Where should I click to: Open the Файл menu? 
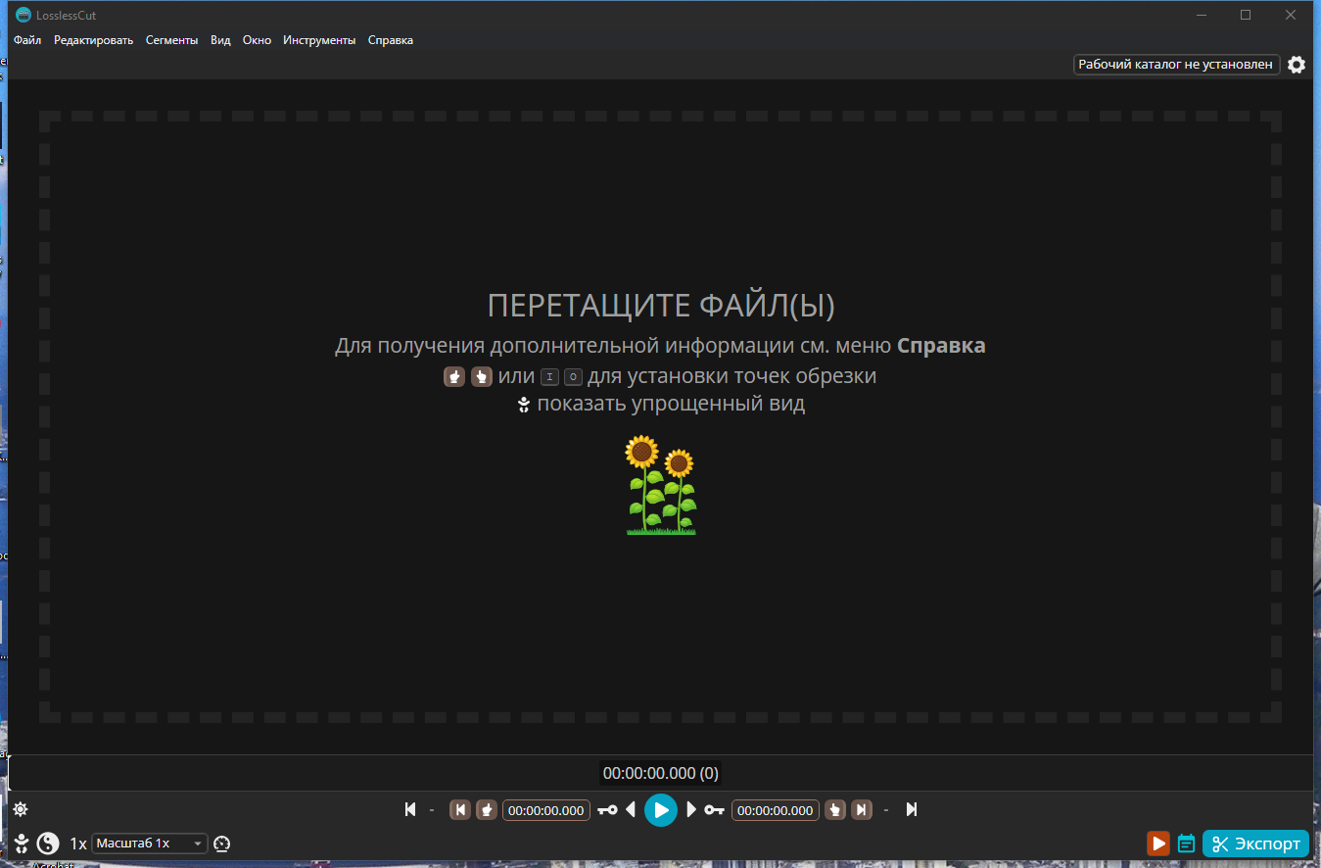(x=27, y=40)
